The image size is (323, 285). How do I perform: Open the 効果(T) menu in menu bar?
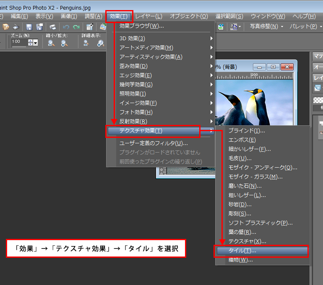(x=119, y=16)
